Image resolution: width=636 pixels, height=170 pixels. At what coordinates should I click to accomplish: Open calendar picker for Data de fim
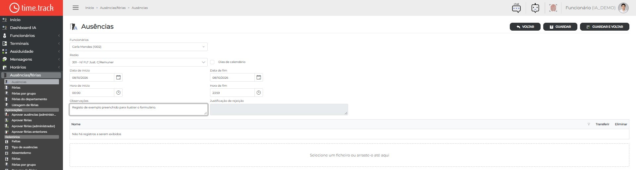pos(259,77)
